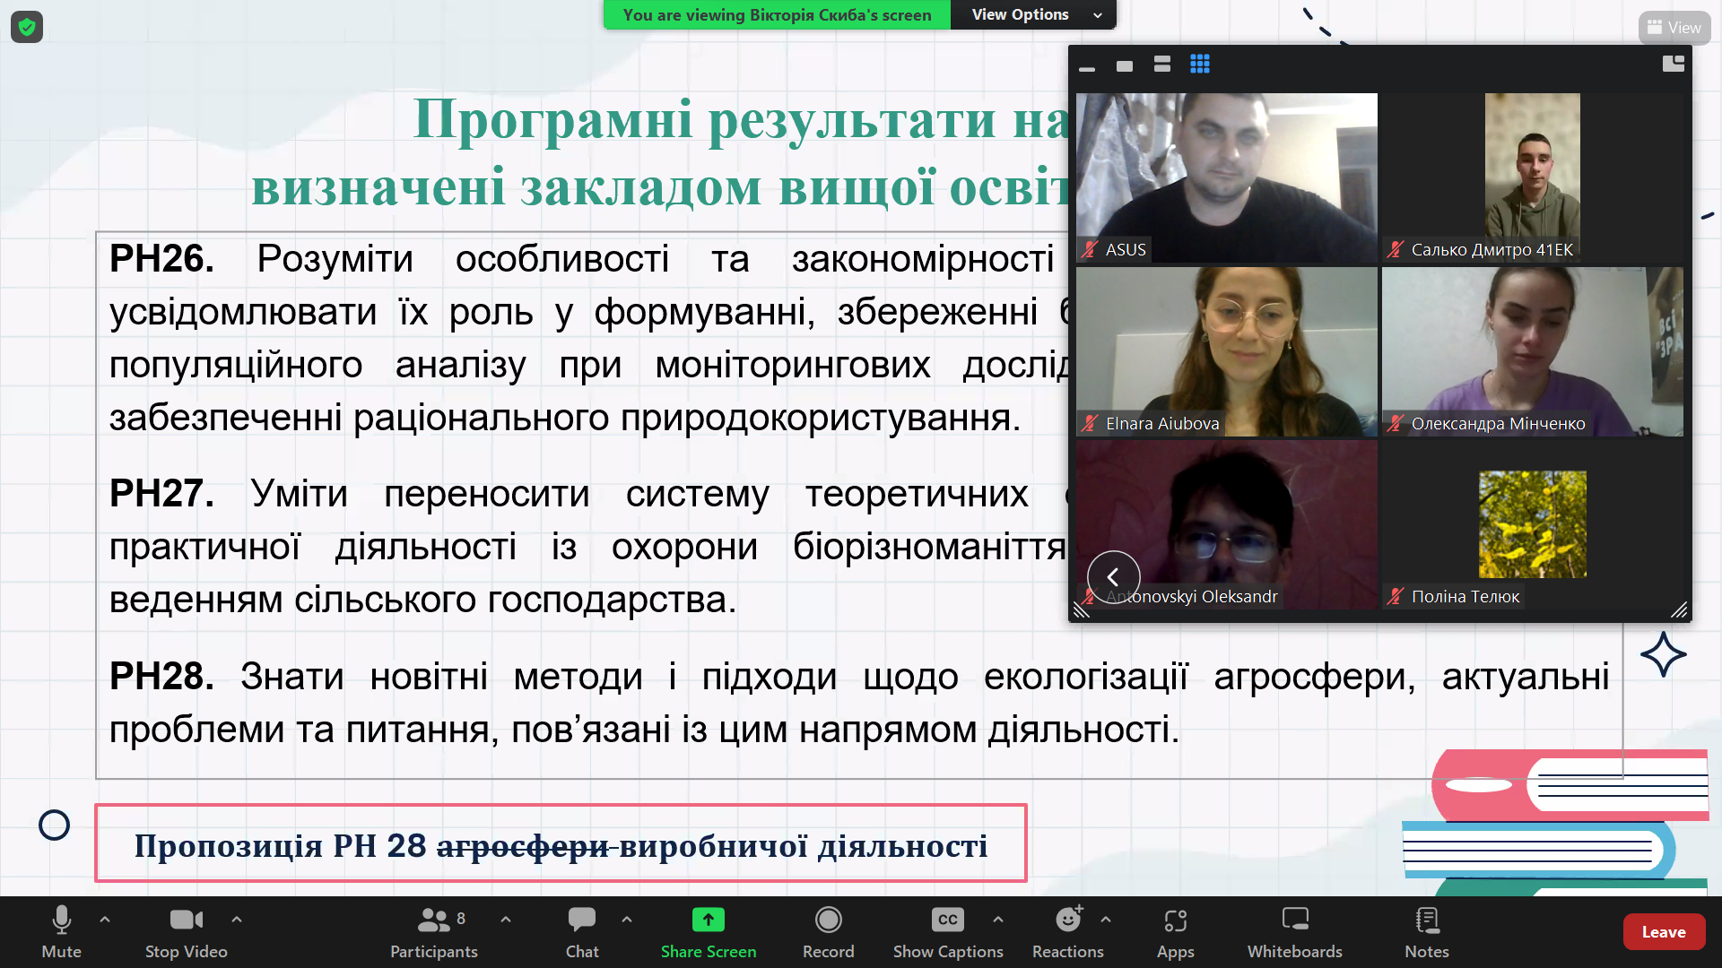
Task: Open meeting Notes
Action: 1426,932
